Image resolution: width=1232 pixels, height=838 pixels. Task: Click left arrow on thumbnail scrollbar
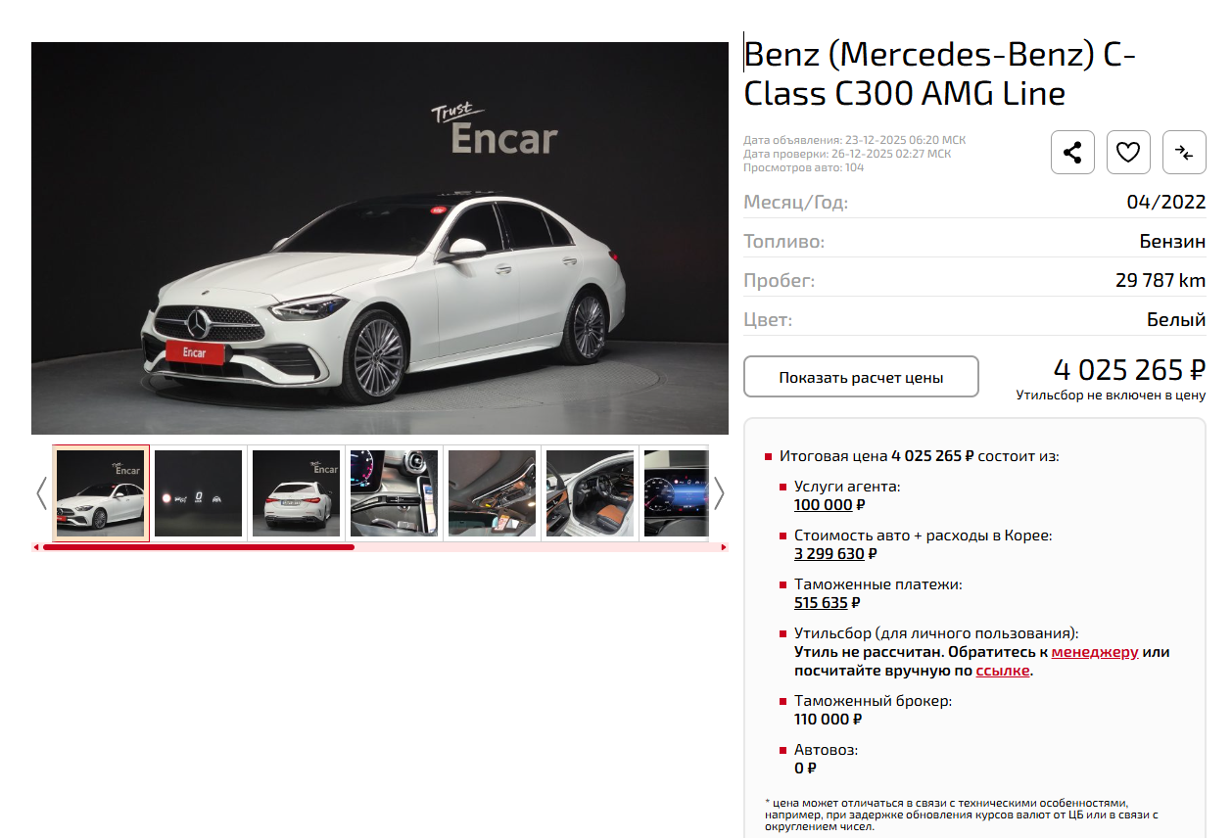pos(36,547)
